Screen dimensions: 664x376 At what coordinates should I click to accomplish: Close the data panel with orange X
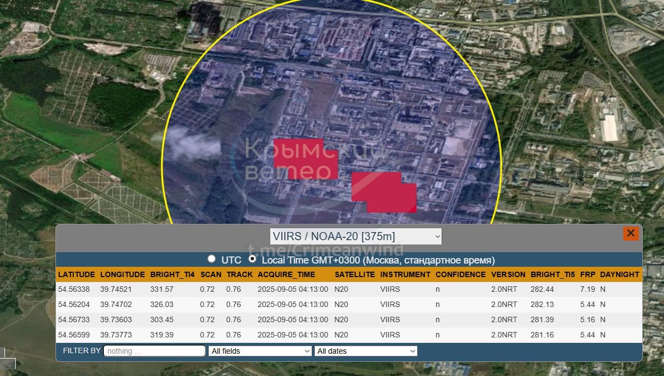(631, 233)
